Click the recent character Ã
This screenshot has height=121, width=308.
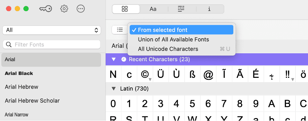240,74
